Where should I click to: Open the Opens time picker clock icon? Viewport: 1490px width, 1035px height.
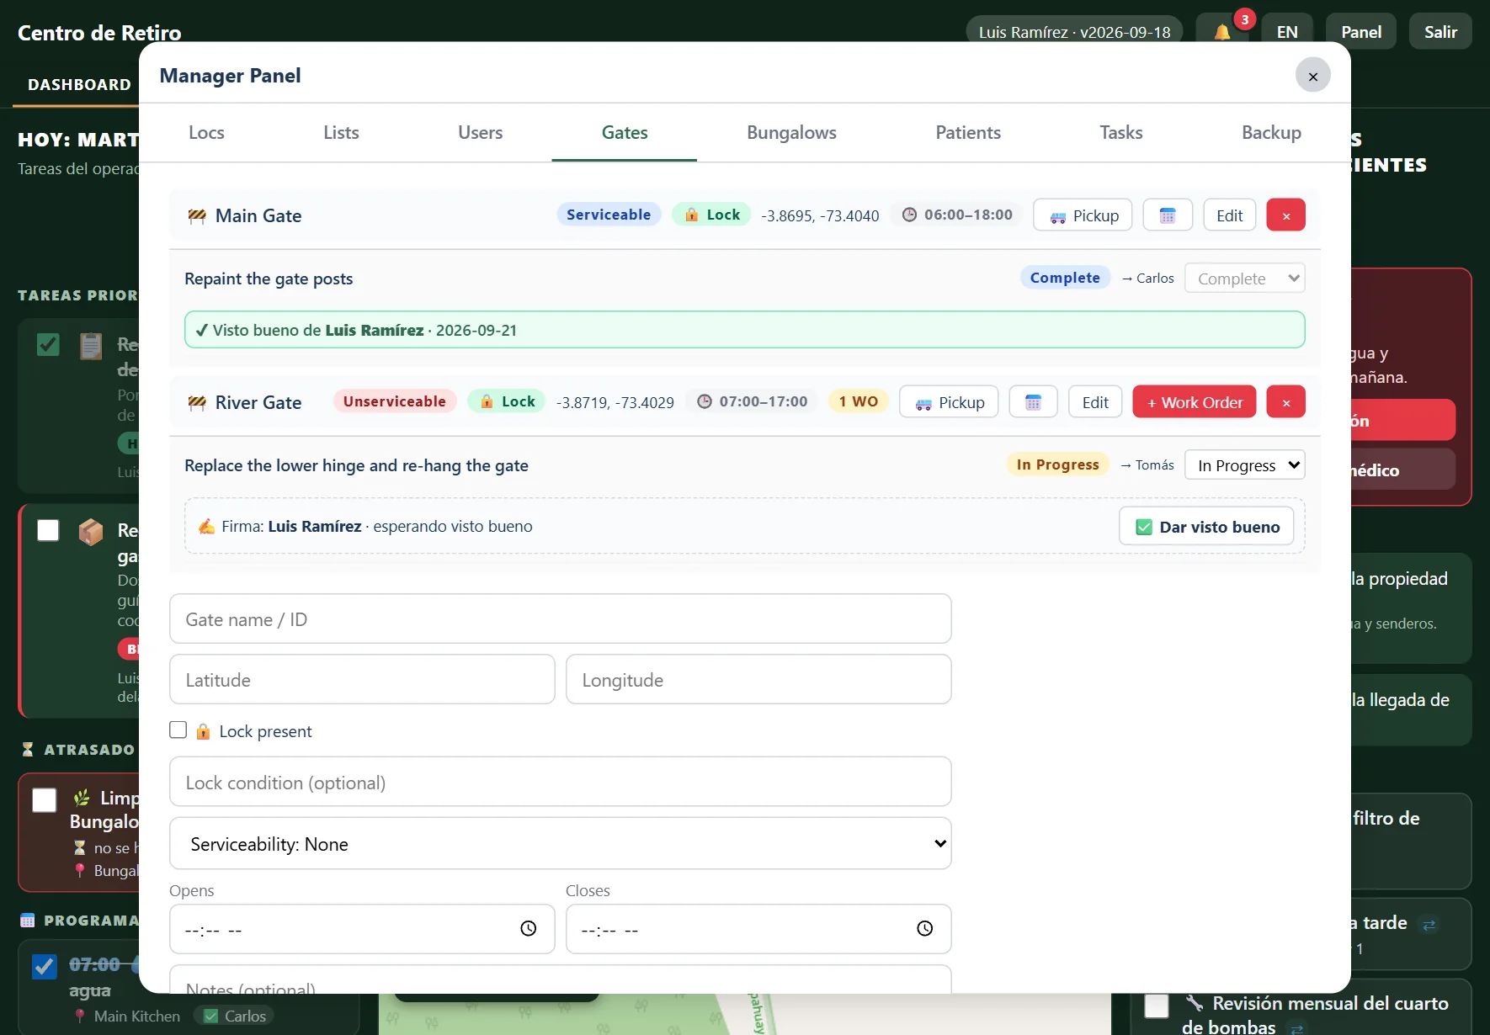coord(529,928)
